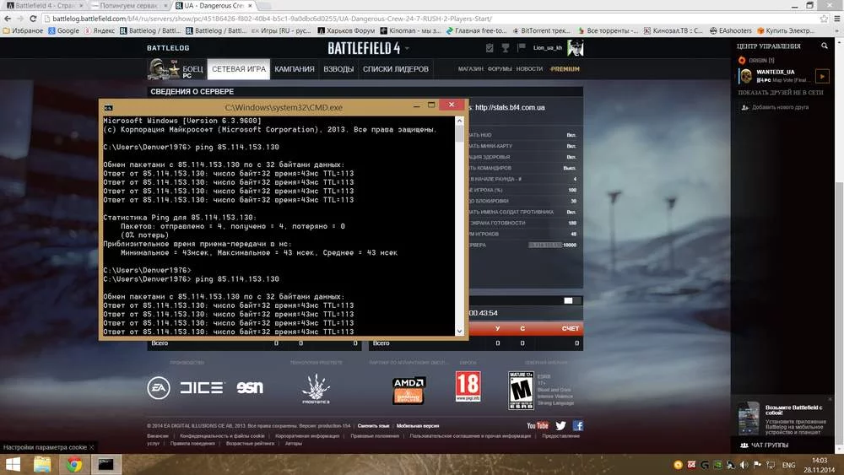Open Windows Start button
The image size is (844, 475).
coord(13,464)
